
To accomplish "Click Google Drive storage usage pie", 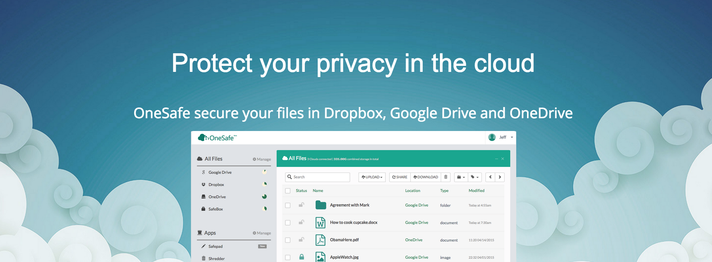I will 264,172.
